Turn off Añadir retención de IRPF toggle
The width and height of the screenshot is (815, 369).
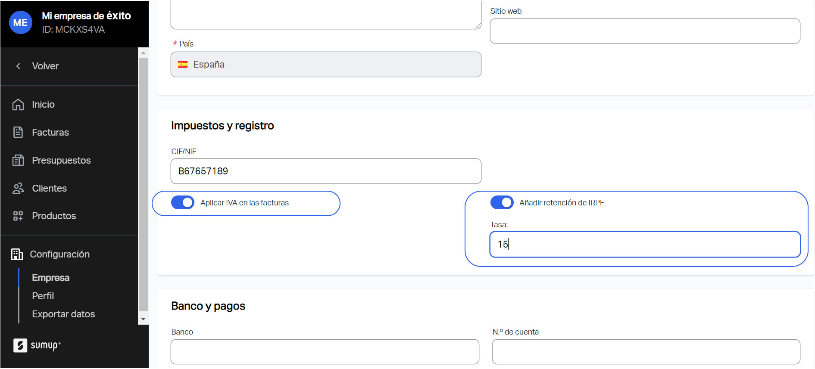[x=502, y=202]
